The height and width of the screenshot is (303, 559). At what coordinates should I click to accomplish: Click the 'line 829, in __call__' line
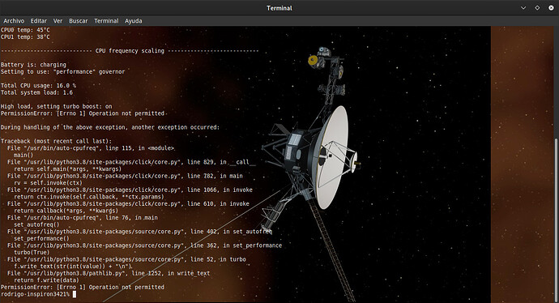pyautogui.click(x=131, y=162)
